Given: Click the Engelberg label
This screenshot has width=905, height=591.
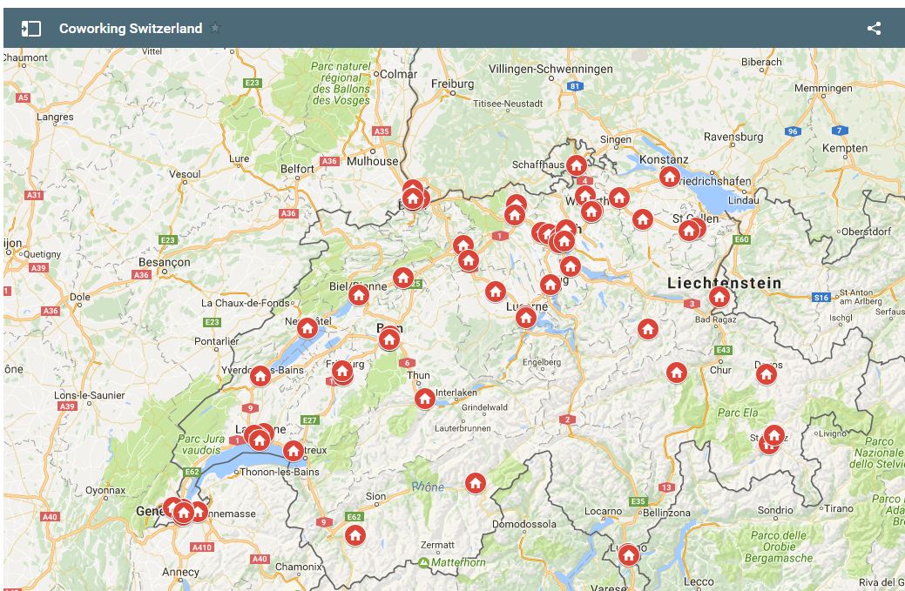Looking at the screenshot, I should click(x=542, y=362).
